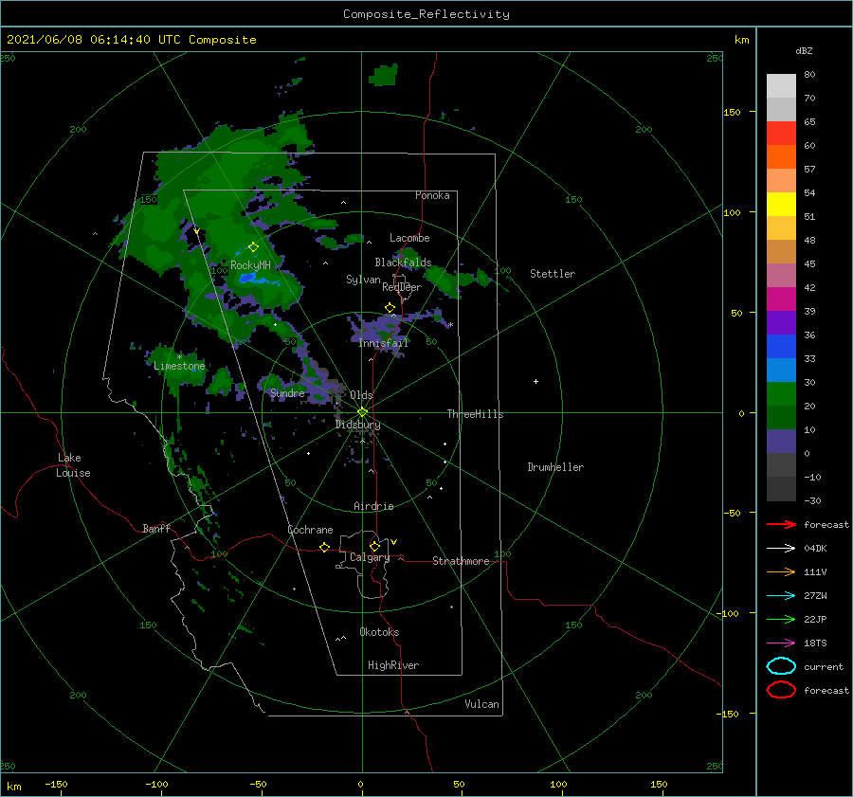853x797 pixels.
Task: Click the RedDeer city label
Action: [x=402, y=287]
